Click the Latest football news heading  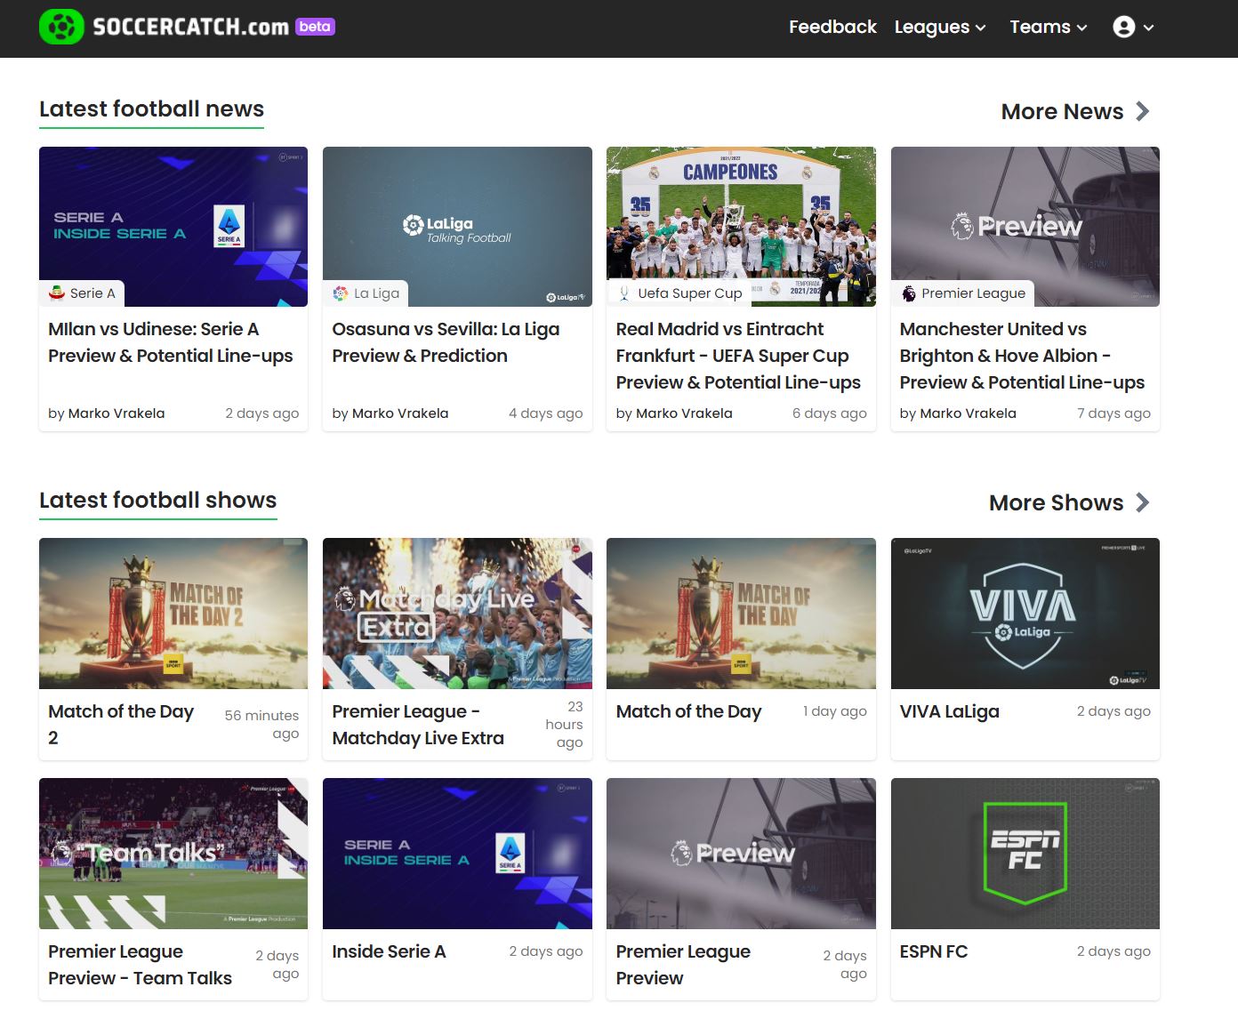151,108
